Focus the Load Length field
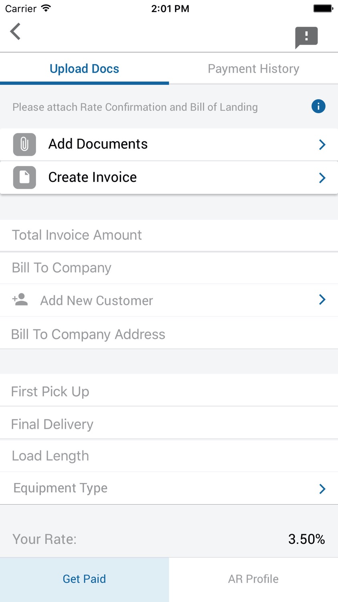 point(169,456)
